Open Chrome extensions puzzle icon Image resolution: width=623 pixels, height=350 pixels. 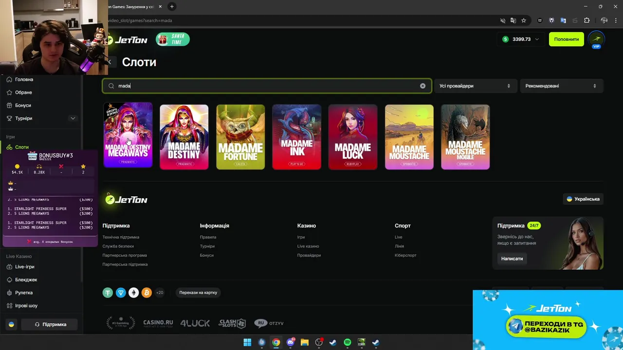click(586, 20)
